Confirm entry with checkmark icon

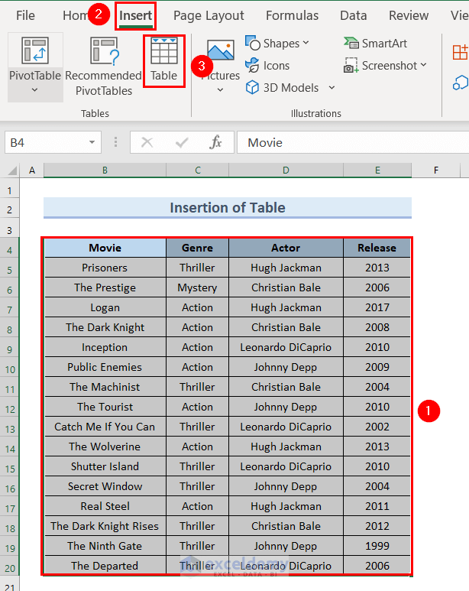point(182,142)
